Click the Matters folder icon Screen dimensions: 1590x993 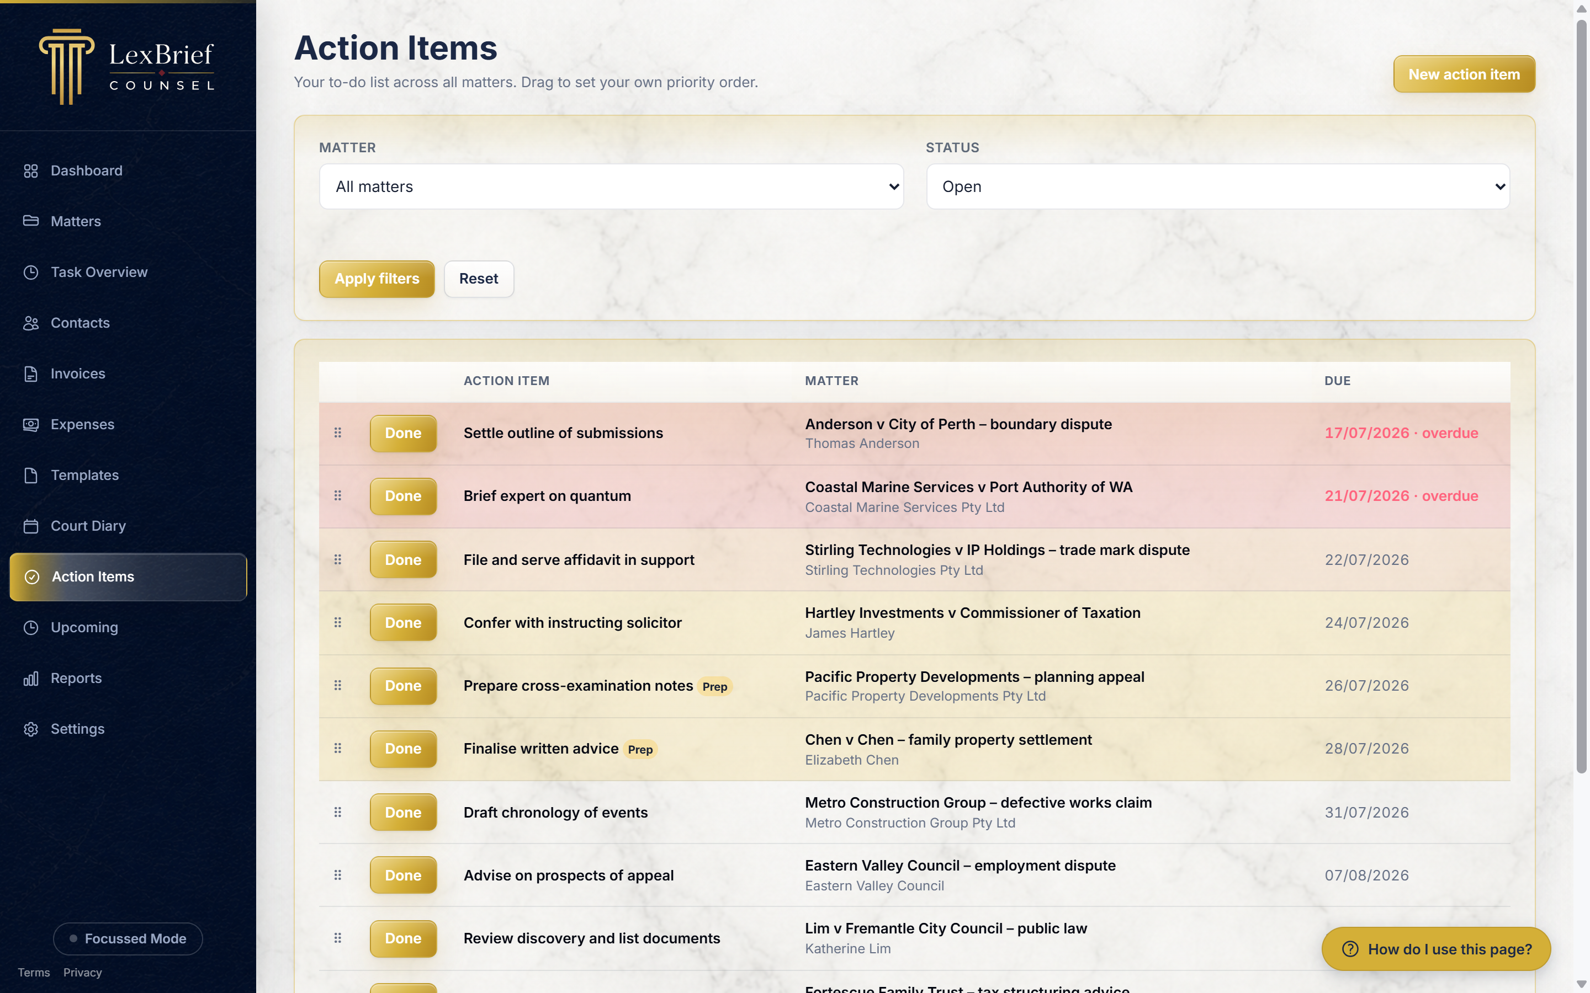click(x=31, y=221)
